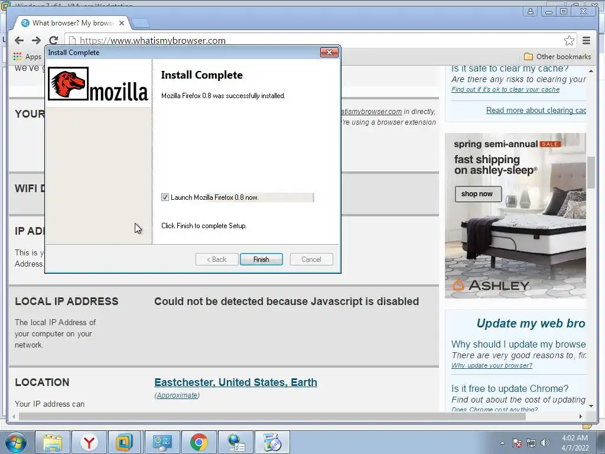Go forward in Chrome browser
The image size is (605, 454).
tap(36, 41)
